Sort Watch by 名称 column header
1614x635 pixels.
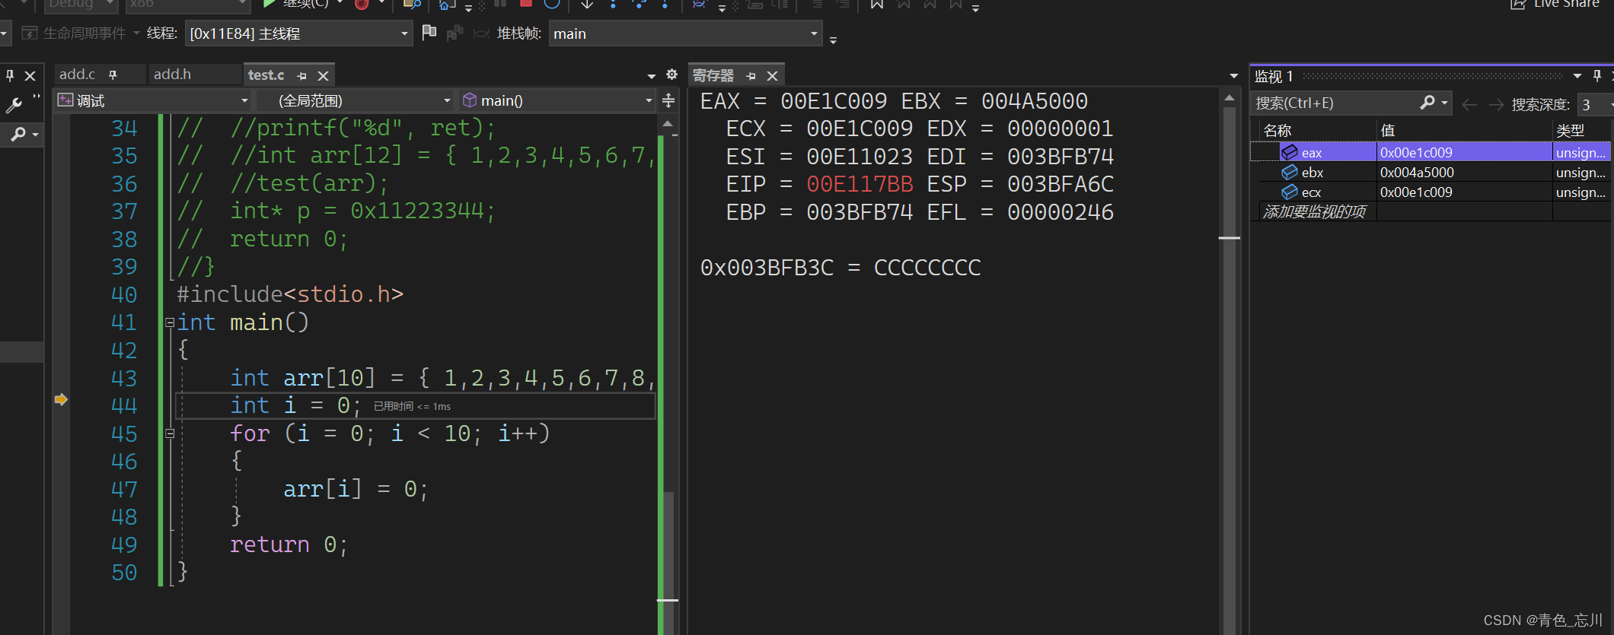1319,131
